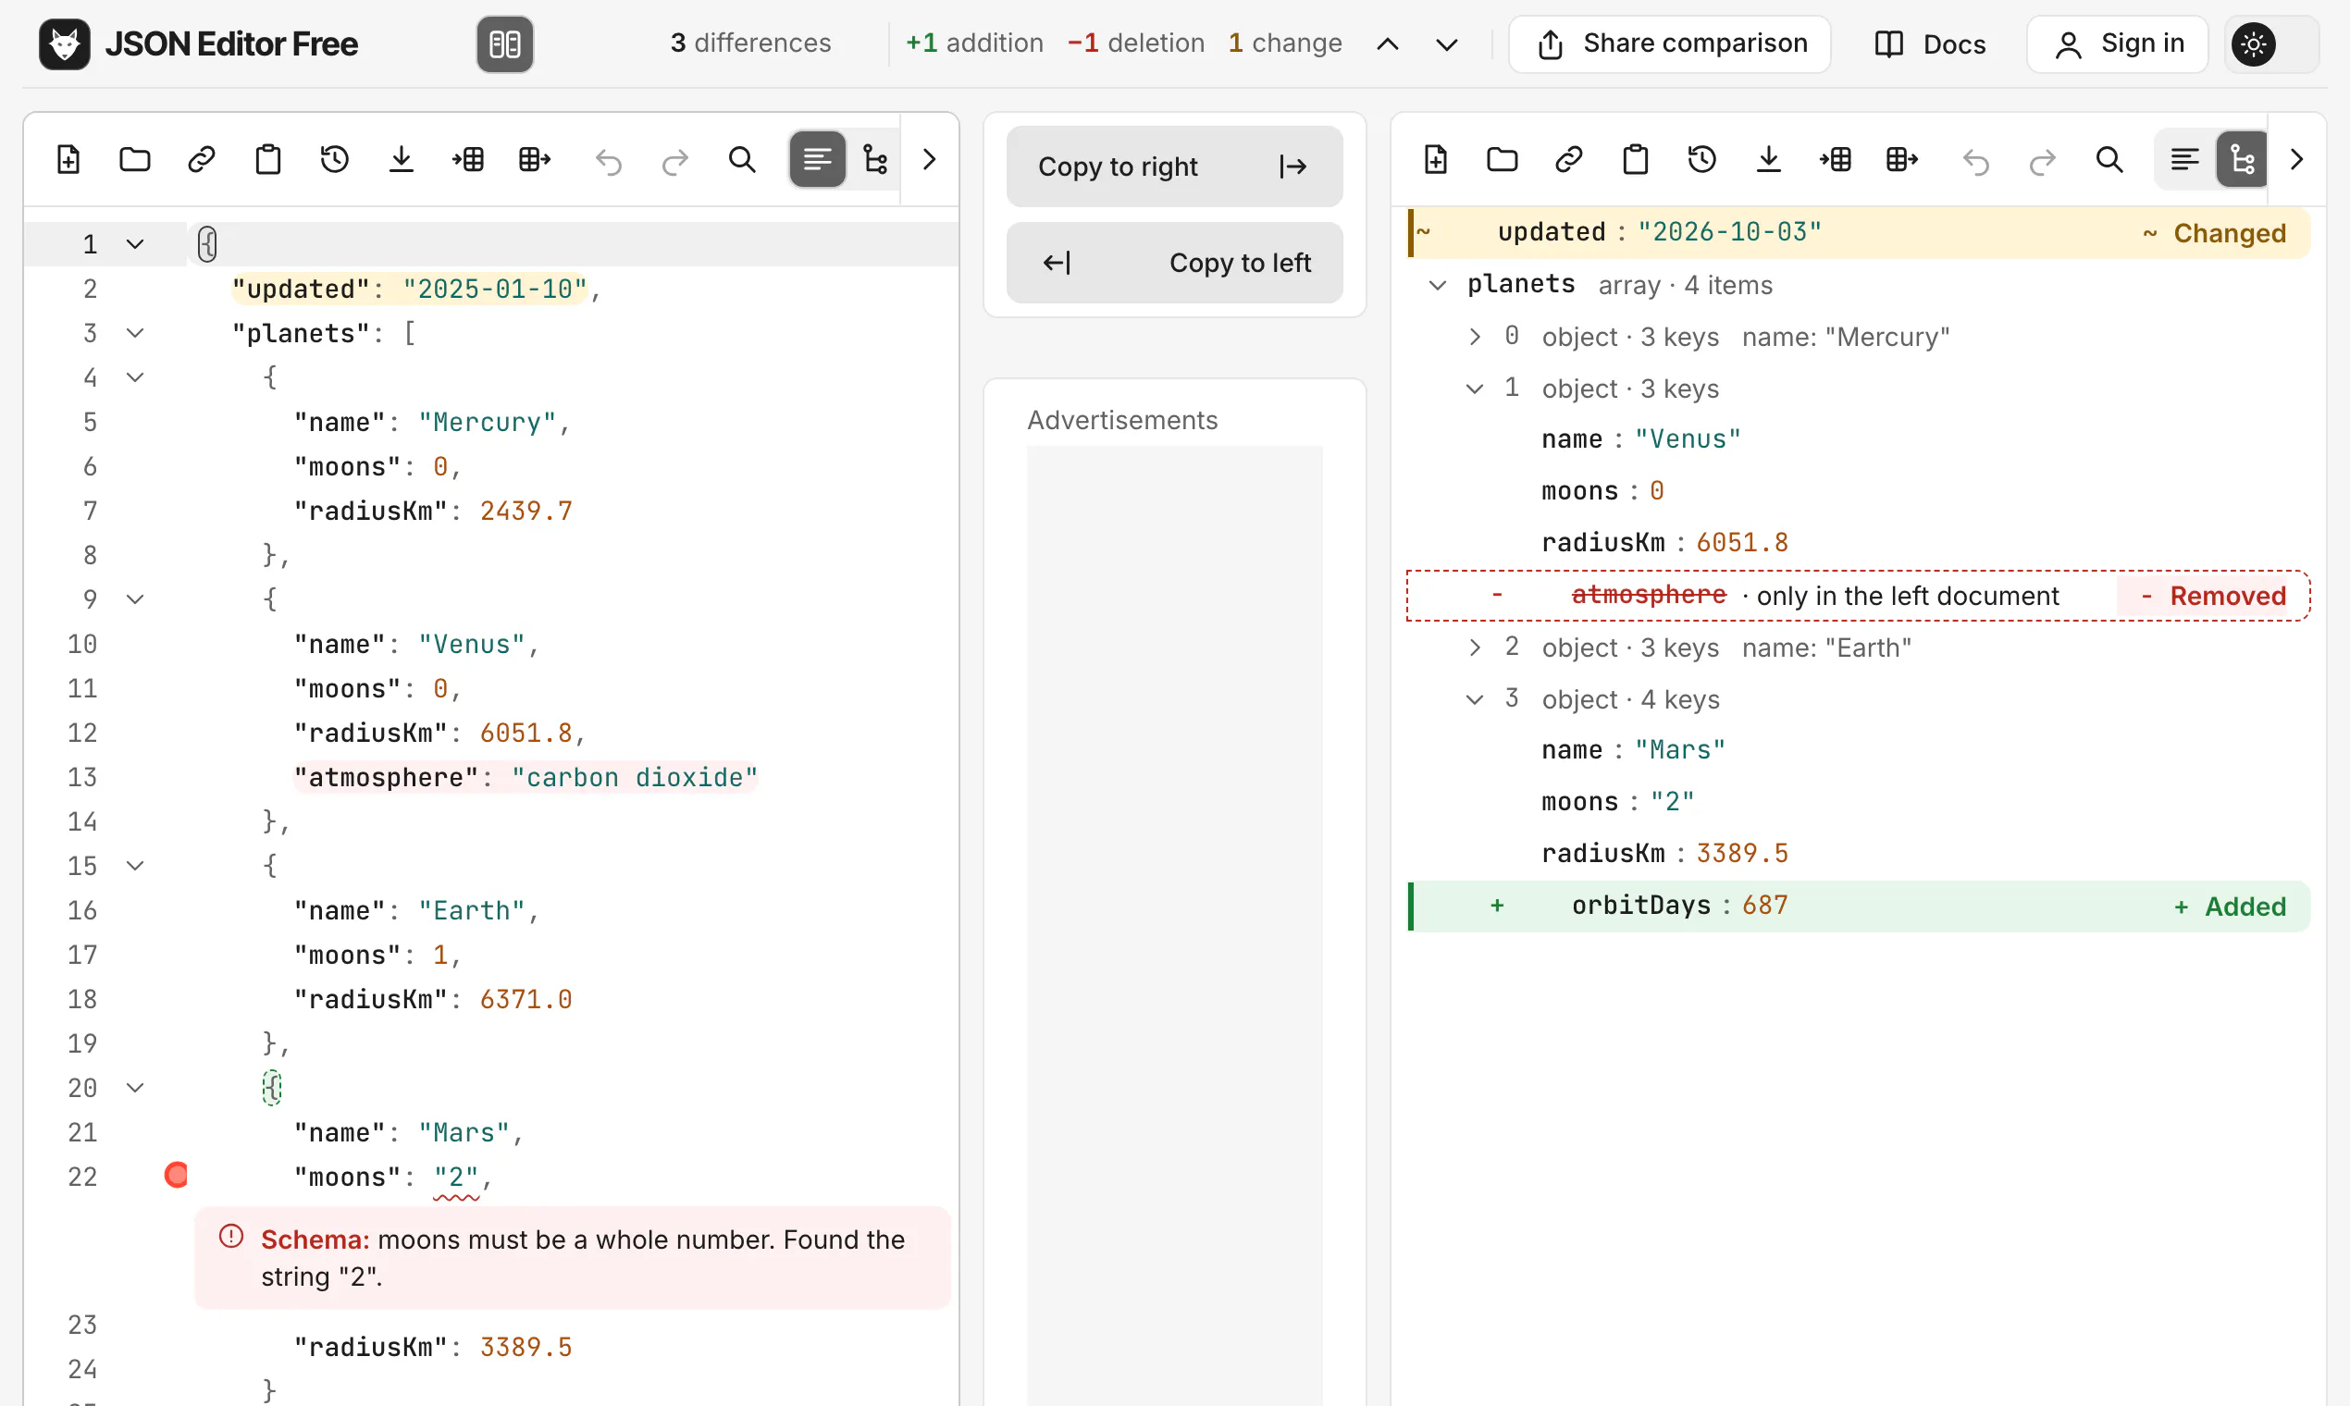The width and height of the screenshot is (2350, 1406).
Task: Switch right editor to text mode
Action: pos(2185,159)
